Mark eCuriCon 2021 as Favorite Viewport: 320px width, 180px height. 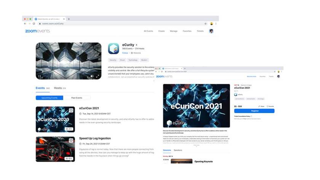click(x=270, y=107)
